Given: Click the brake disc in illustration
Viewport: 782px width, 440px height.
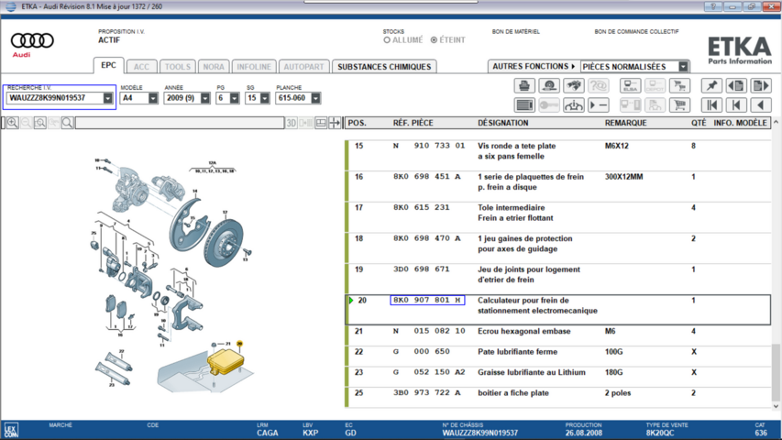Looking at the screenshot, I should click(x=224, y=242).
